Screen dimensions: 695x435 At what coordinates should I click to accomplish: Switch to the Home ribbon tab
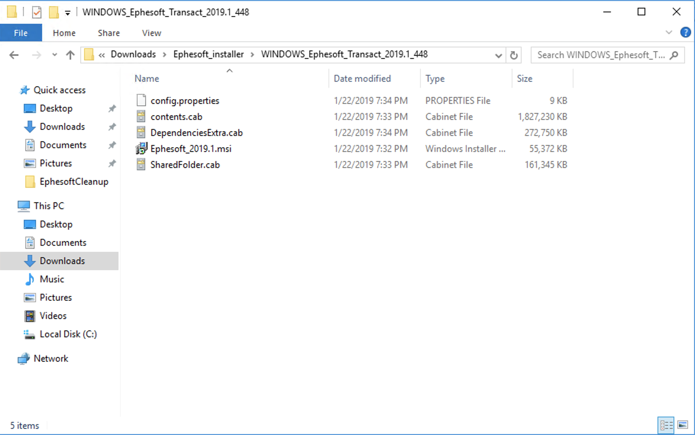[64, 33]
